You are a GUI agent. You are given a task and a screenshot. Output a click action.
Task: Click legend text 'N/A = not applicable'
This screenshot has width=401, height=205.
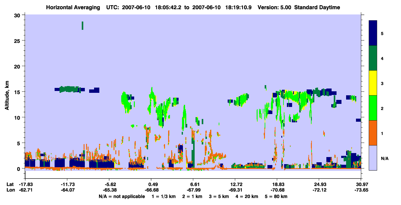122,196
